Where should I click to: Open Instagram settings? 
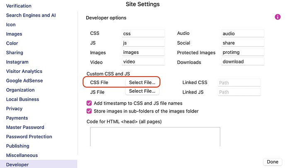17,62
